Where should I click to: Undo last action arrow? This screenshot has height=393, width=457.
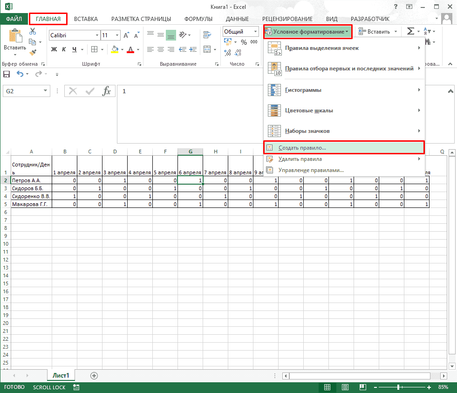tap(20, 74)
